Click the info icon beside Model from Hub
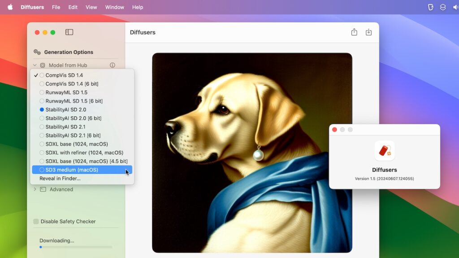 click(113, 65)
